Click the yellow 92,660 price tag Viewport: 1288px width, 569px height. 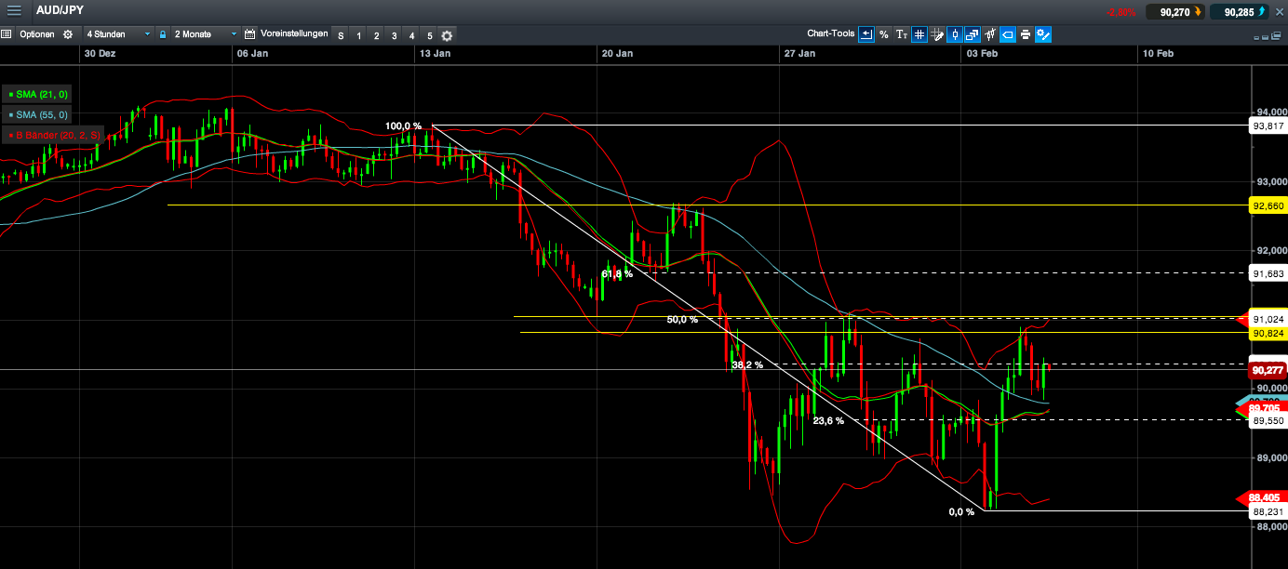(x=1268, y=205)
